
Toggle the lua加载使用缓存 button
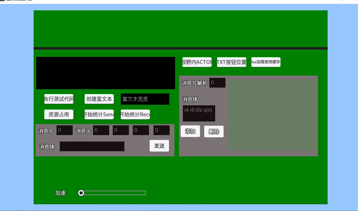(266, 62)
